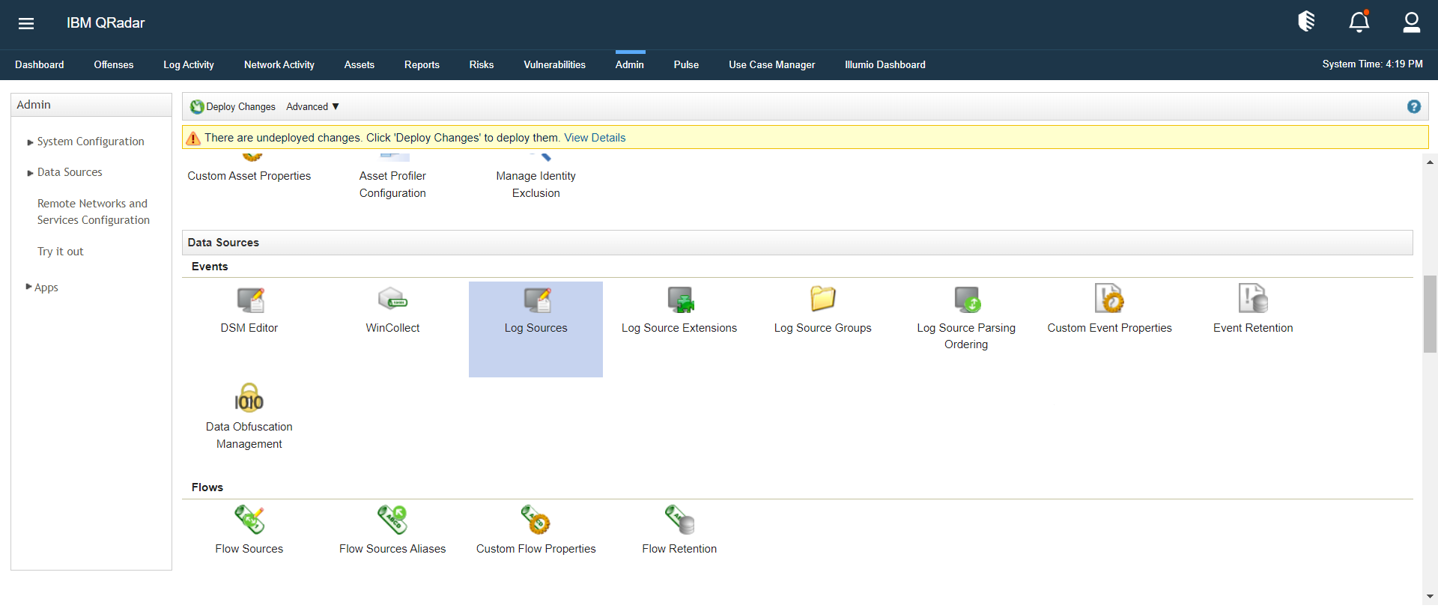Viewport: 1438px width, 608px height.
Task: Open the DSM Editor icon
Action: (250, 300)
